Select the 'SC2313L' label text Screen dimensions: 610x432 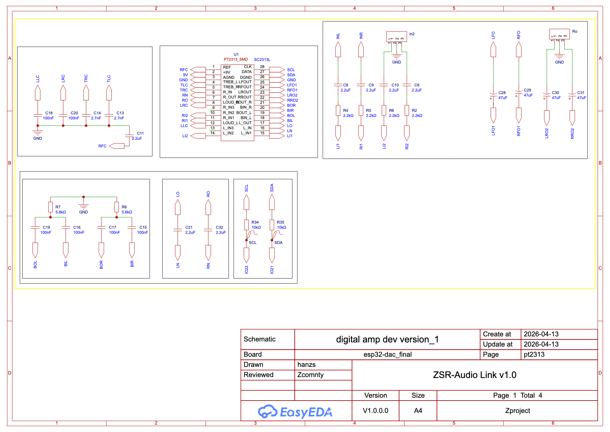click(262, 59)
